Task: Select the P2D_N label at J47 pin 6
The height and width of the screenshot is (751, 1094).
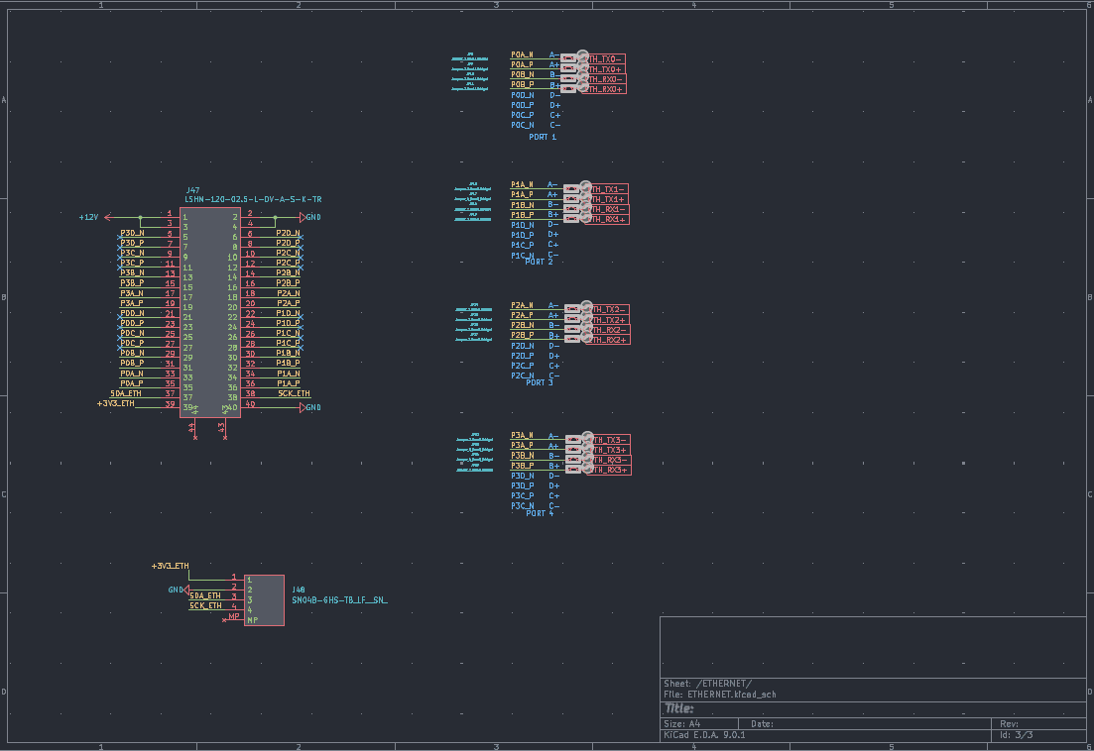Action: (x=288, y=234)
